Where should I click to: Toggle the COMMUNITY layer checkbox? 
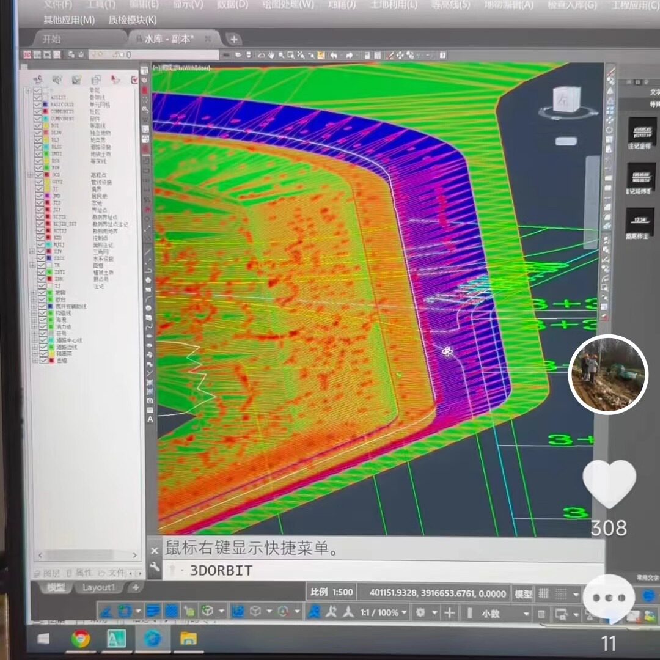(38, 112)
